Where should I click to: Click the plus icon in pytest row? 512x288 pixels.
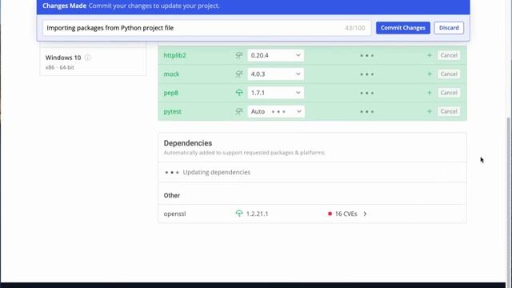pos(430,111)
